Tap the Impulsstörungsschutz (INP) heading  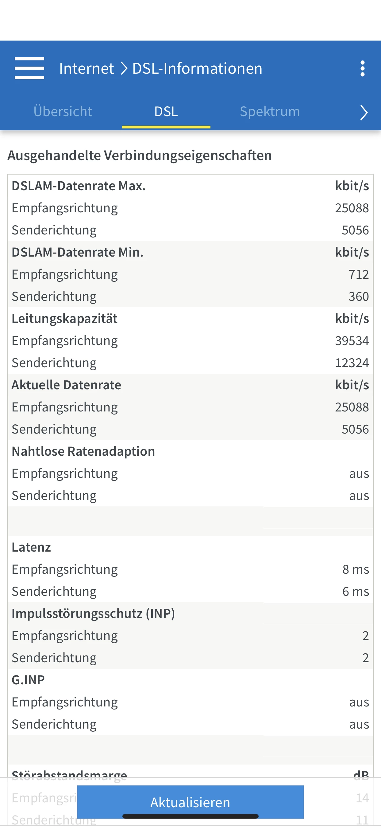pyautogui.click(x=93, y=614)
